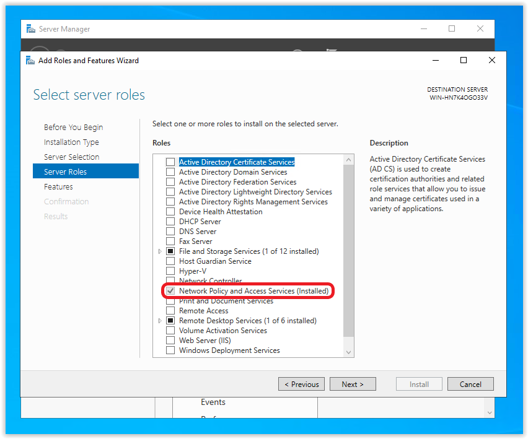The height and width of the screenshot is (439, 528).
Task: Close the Server Manager window
Action: [480, 29]
